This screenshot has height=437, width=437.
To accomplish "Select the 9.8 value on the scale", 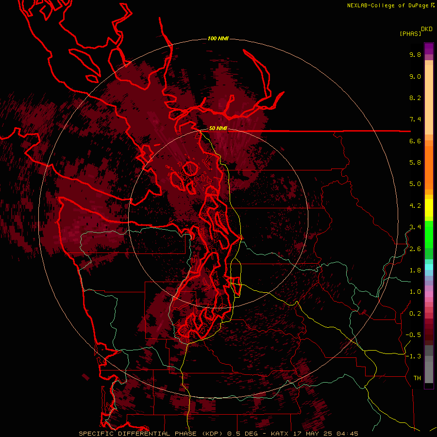I will coord(415,54).
